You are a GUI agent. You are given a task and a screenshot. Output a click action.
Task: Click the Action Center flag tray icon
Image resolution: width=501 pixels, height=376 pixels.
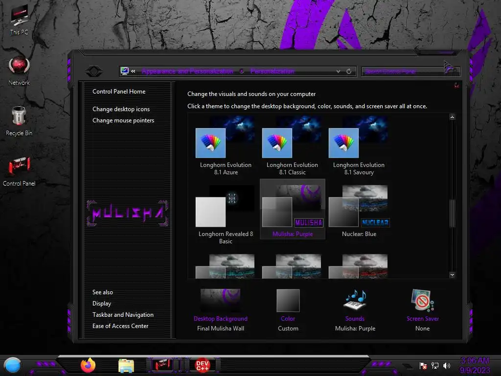pos(423,365)
